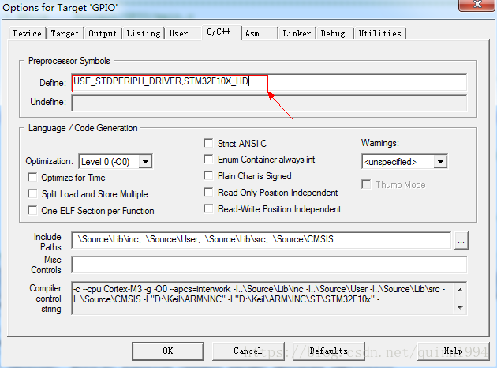Viewport: 497px width, 368px height.
Task: Go to the Output tab
Action: pos(103,33)
